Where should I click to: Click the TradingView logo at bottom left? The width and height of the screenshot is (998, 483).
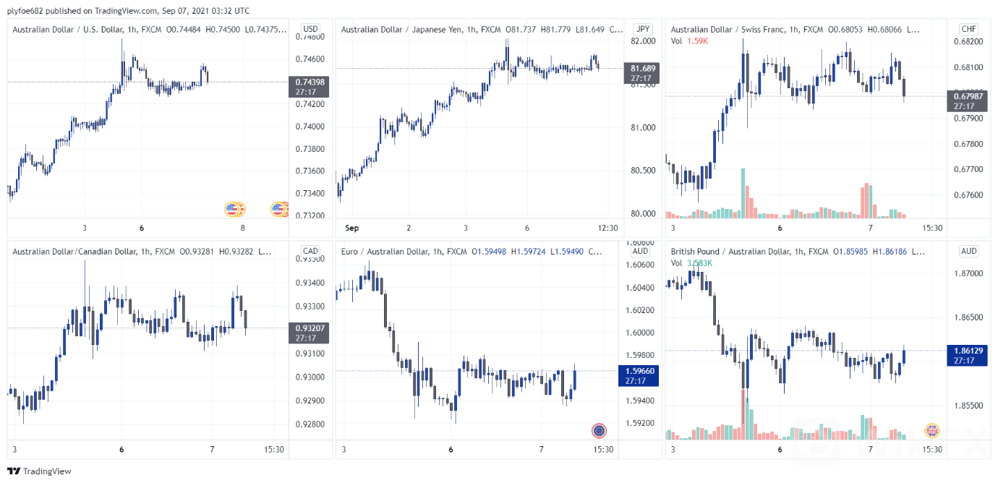pos(40,471)
